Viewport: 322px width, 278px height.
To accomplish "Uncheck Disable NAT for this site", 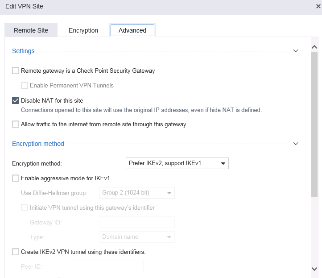I will (x=16, y=101).
